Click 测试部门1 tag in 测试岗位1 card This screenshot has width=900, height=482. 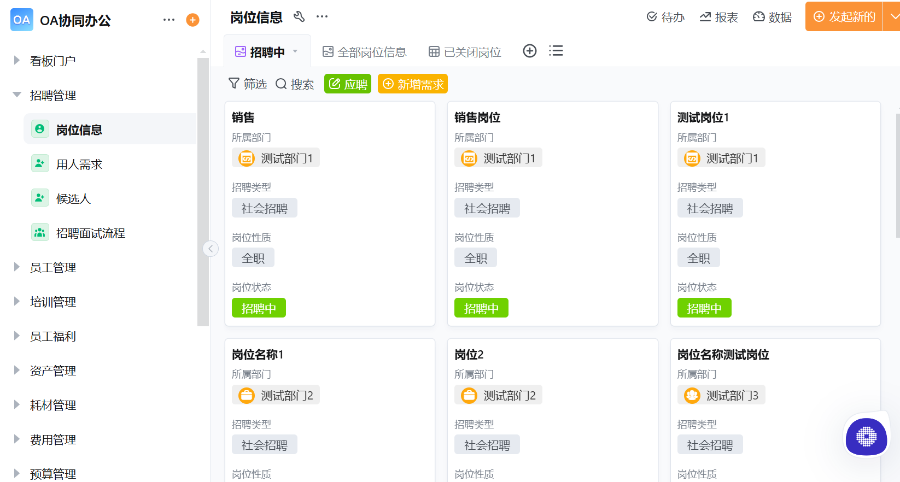pyautogui.click(x=721, y=158)
